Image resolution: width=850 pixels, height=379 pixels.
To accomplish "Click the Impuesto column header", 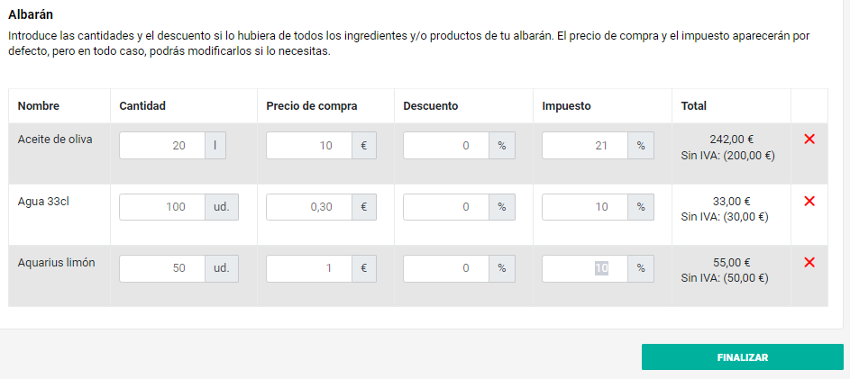I will point(566,106).
